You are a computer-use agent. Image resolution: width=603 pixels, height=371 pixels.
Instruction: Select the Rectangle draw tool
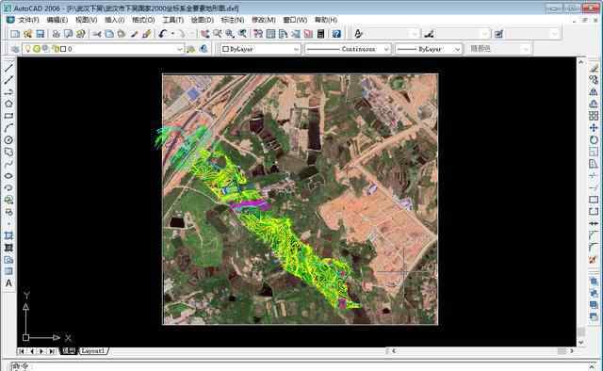click(x=8, y=116)
